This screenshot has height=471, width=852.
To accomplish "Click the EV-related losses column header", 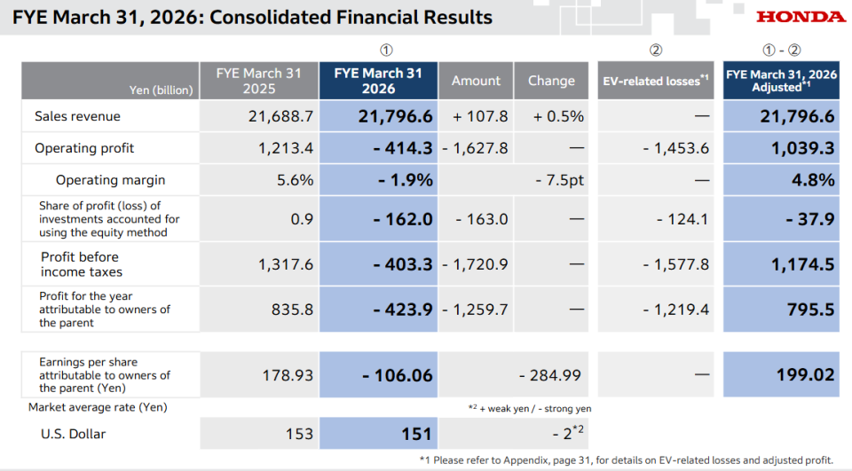I will (x=655, y=81).
